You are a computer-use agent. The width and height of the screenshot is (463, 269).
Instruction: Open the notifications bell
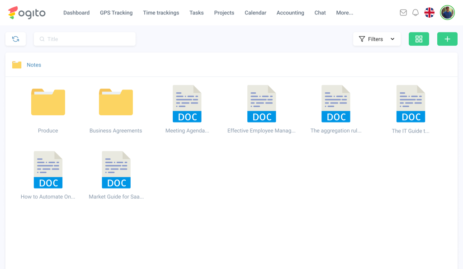tap(416, 13)
